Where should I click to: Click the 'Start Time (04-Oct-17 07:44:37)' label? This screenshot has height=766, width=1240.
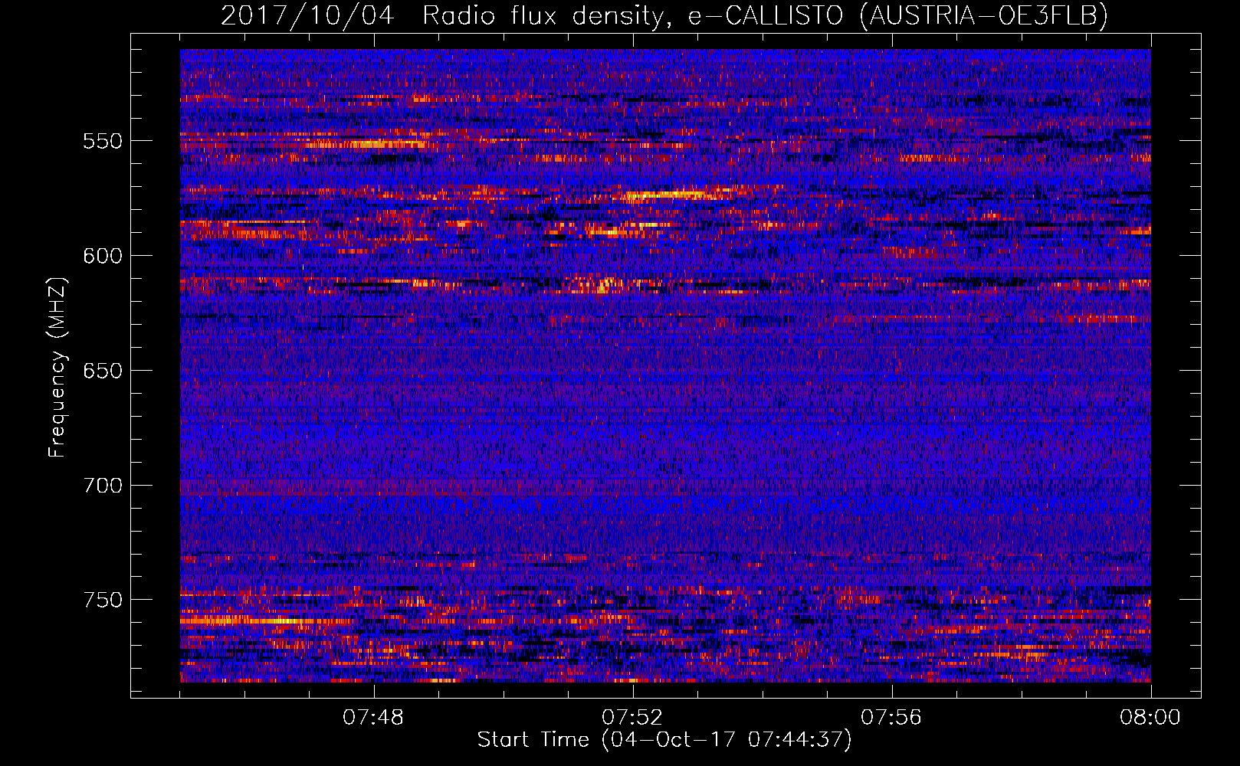point(664,740)
